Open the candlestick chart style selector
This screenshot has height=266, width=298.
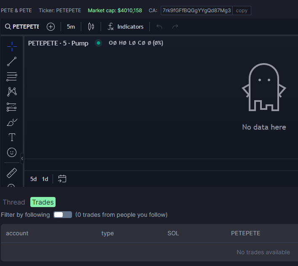[91, 27]
